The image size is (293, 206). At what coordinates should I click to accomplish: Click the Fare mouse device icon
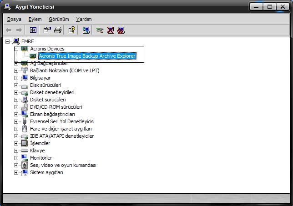pos(25,129)
